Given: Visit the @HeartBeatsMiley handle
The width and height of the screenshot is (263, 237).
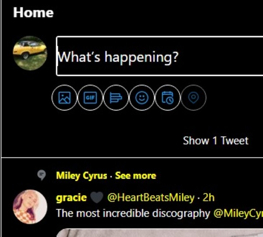Looking at the screenshot, I should click(151, 198).
